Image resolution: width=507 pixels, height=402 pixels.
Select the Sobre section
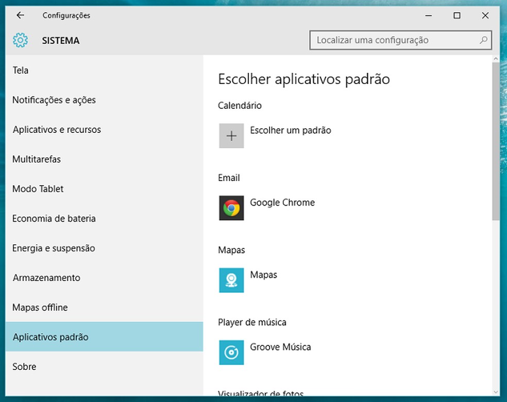24,367
